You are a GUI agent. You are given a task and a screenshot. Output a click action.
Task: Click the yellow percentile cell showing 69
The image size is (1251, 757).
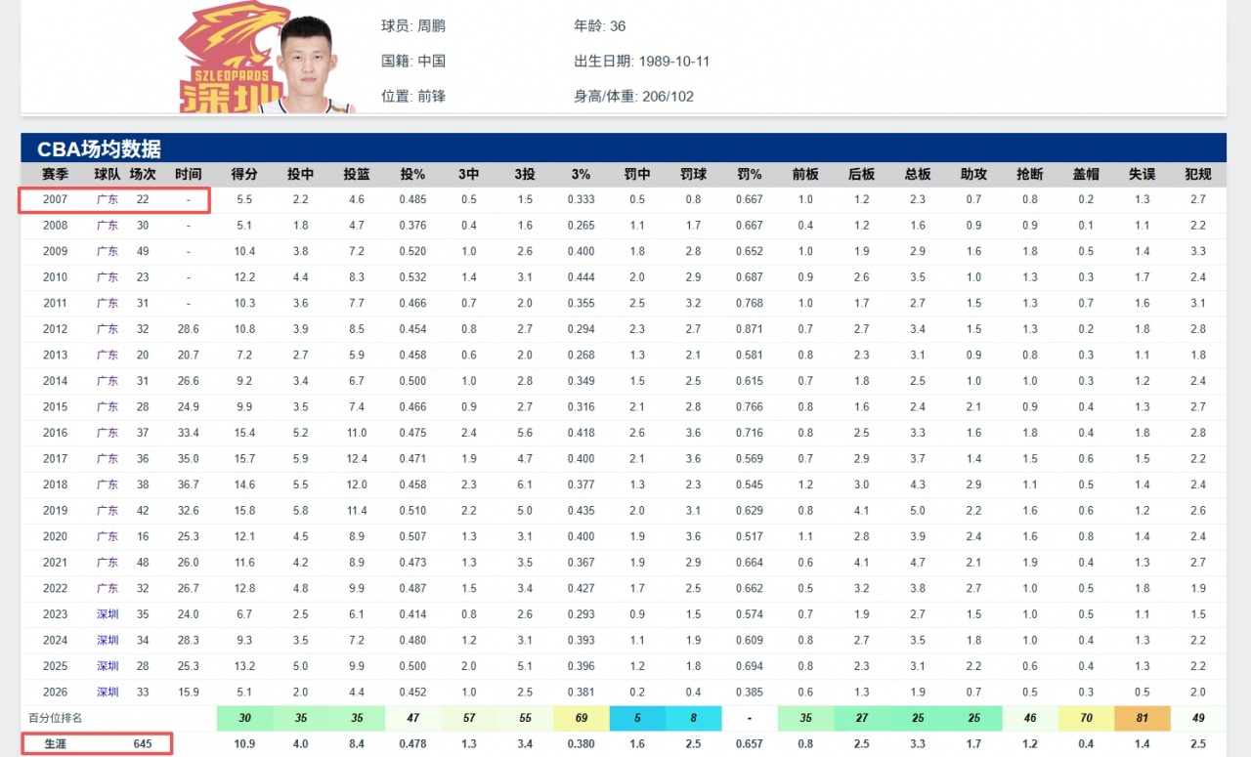tap(581, 718)
